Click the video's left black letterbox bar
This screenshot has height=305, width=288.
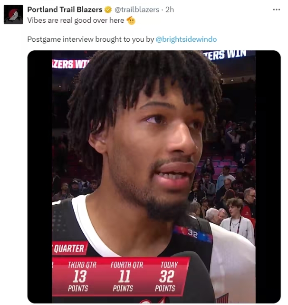click(x=40, y=177)
